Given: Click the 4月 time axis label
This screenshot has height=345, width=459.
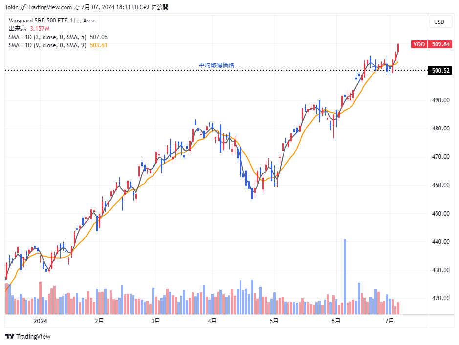Looking at the screenshot, I should (x=212, y=321).
